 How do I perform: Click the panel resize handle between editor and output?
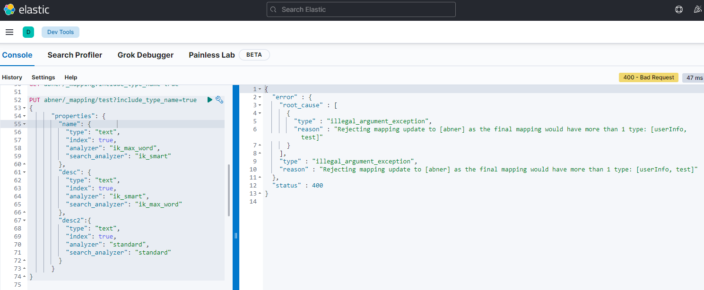click(x=236, y=235)
